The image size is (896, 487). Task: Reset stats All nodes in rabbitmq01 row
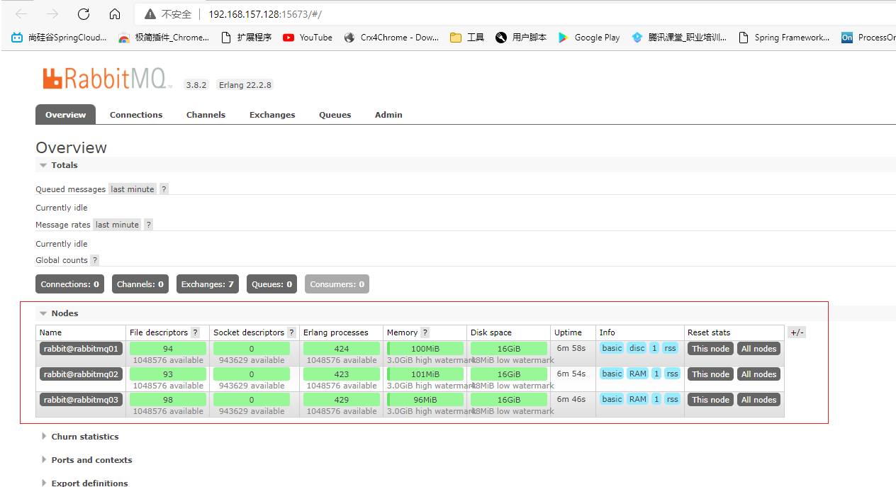coord(759,349)
